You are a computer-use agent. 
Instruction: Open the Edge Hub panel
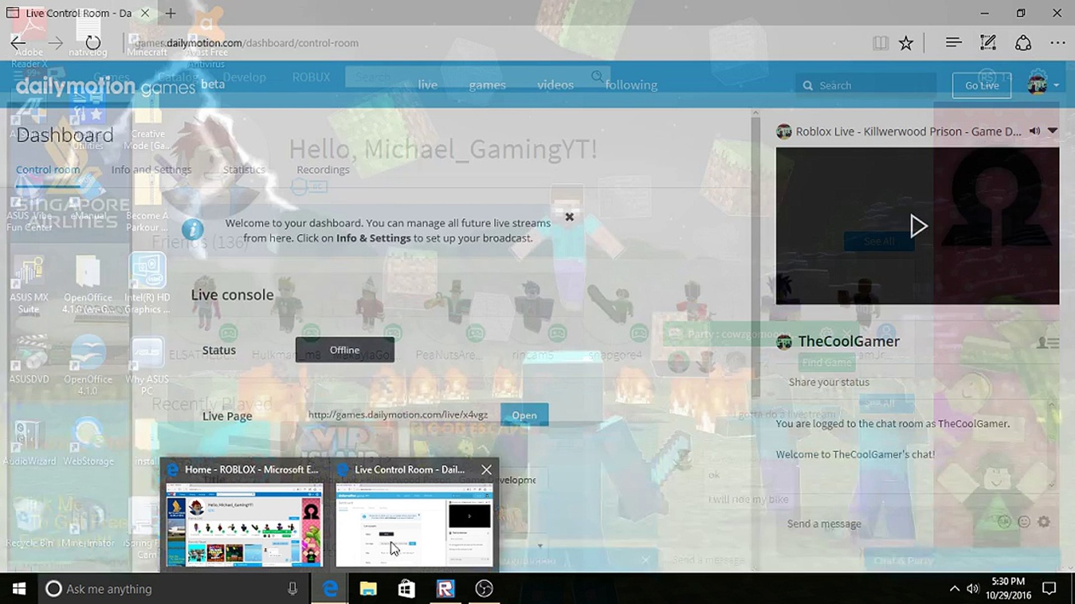[x=954, y=43]
